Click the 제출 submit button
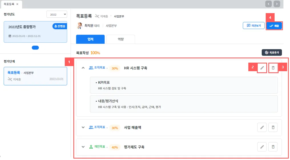This screenshot has width=290, height=160. click(274, 26)
